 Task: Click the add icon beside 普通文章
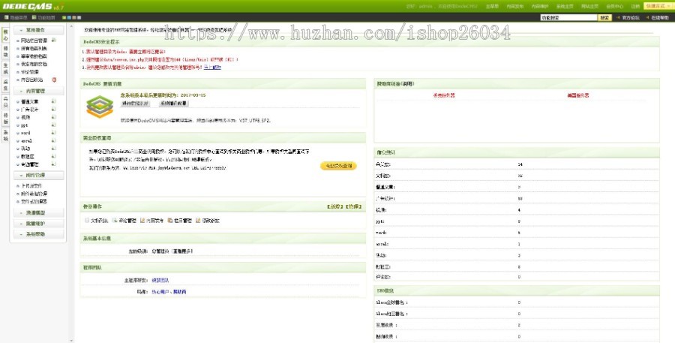54,101
